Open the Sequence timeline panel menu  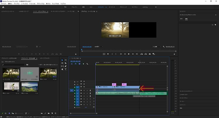pyautogui.click(x=80, y=58)
